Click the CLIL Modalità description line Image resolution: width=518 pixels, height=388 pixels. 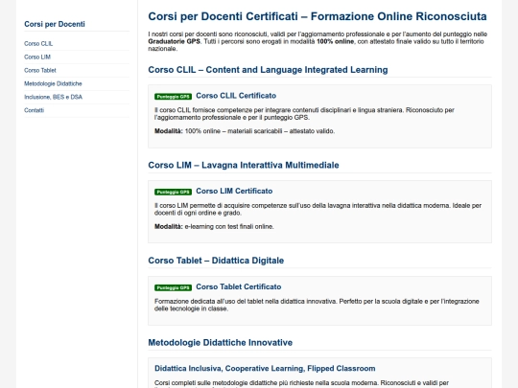[x=245, y=131]
